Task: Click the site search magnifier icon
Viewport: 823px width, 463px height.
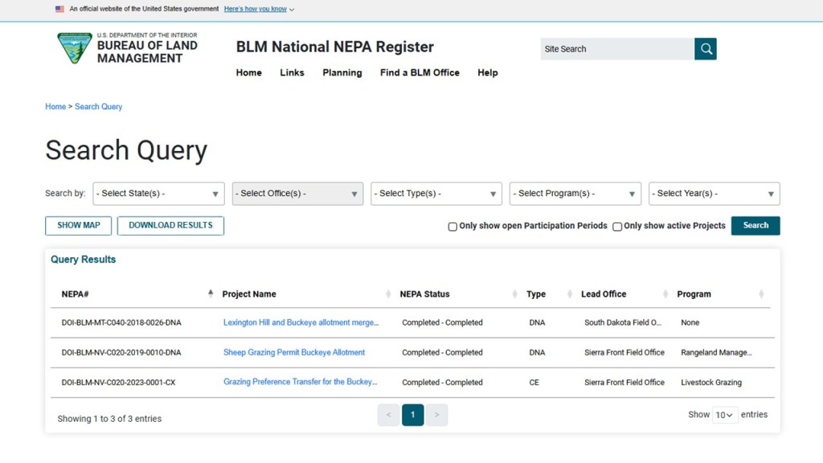Action: (x=706, y=49)
